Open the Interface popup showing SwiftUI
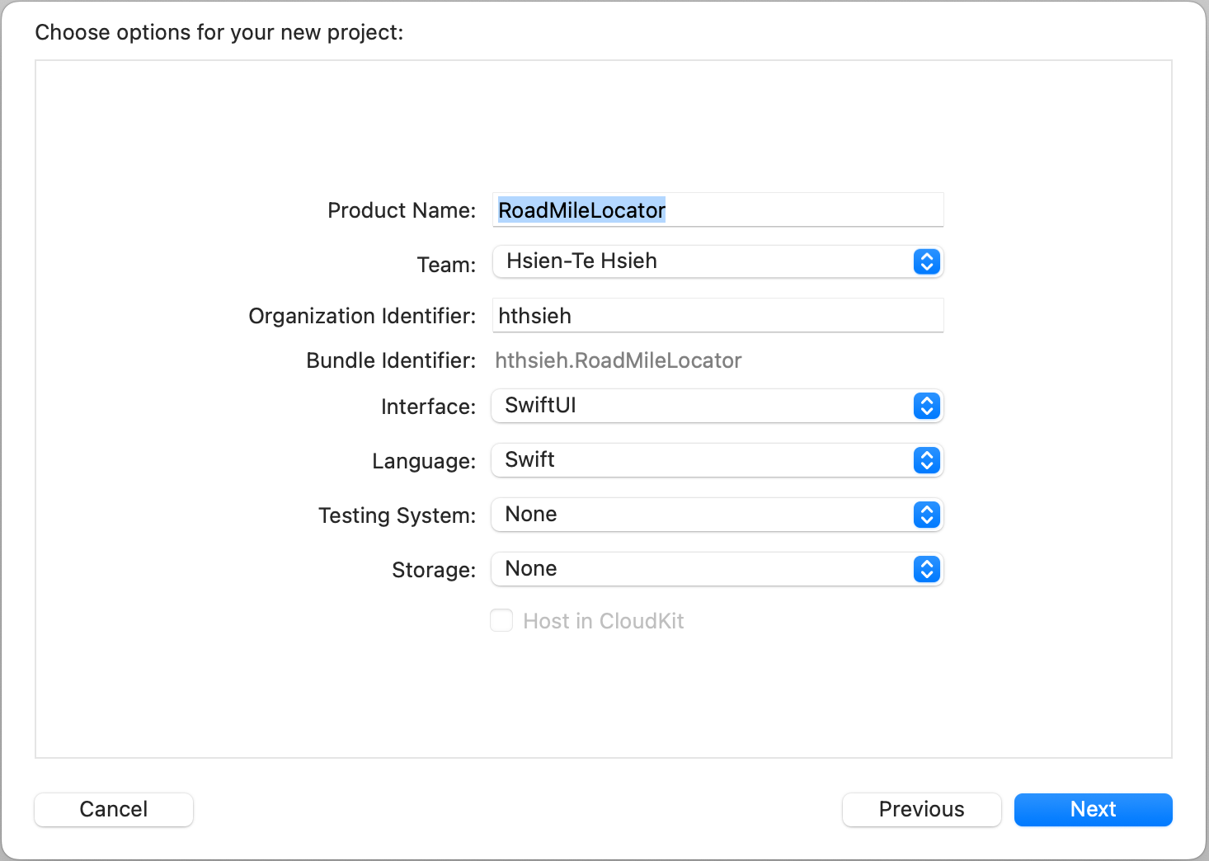This screenshot has width=1209, height=861. pos(701,407)
